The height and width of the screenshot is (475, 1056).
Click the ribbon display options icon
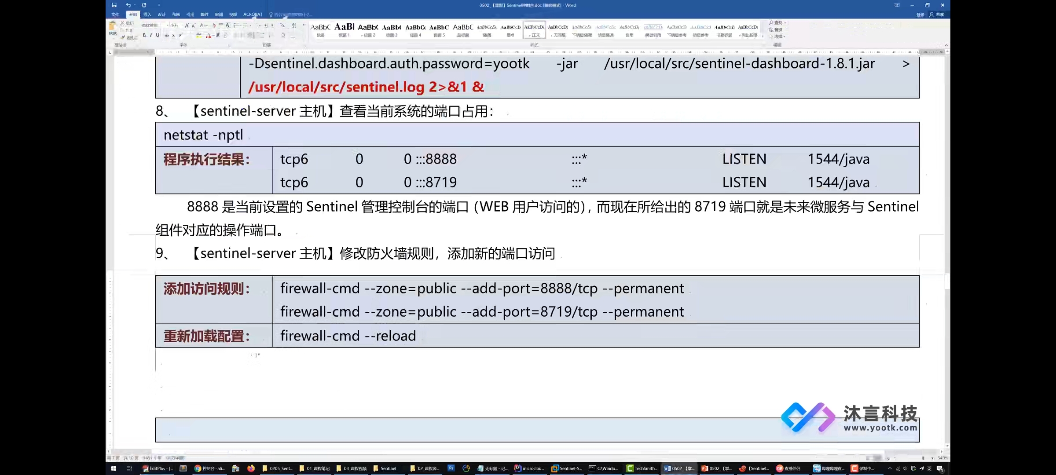click(897, 5)
